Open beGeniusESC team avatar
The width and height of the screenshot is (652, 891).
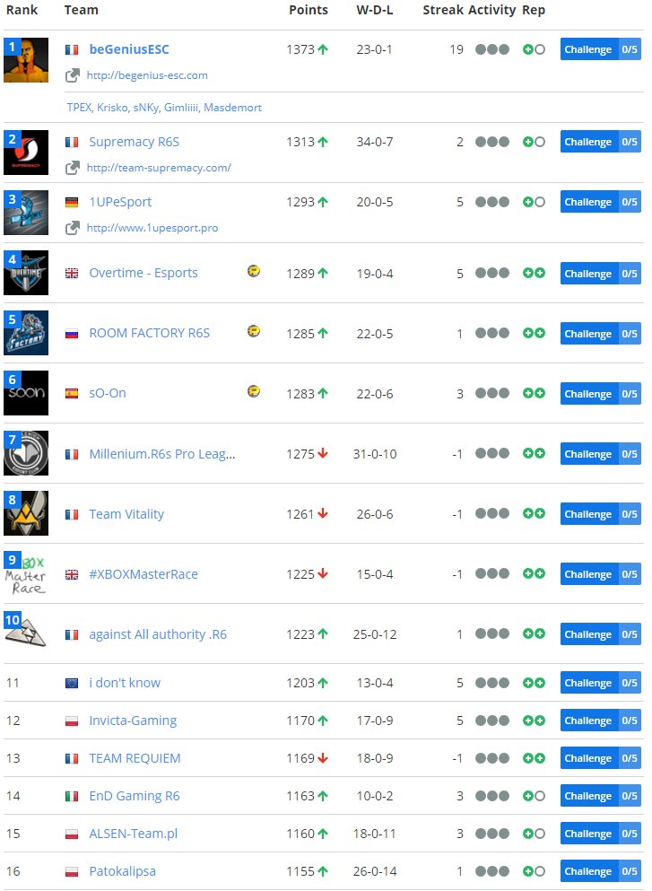point(26,60)
